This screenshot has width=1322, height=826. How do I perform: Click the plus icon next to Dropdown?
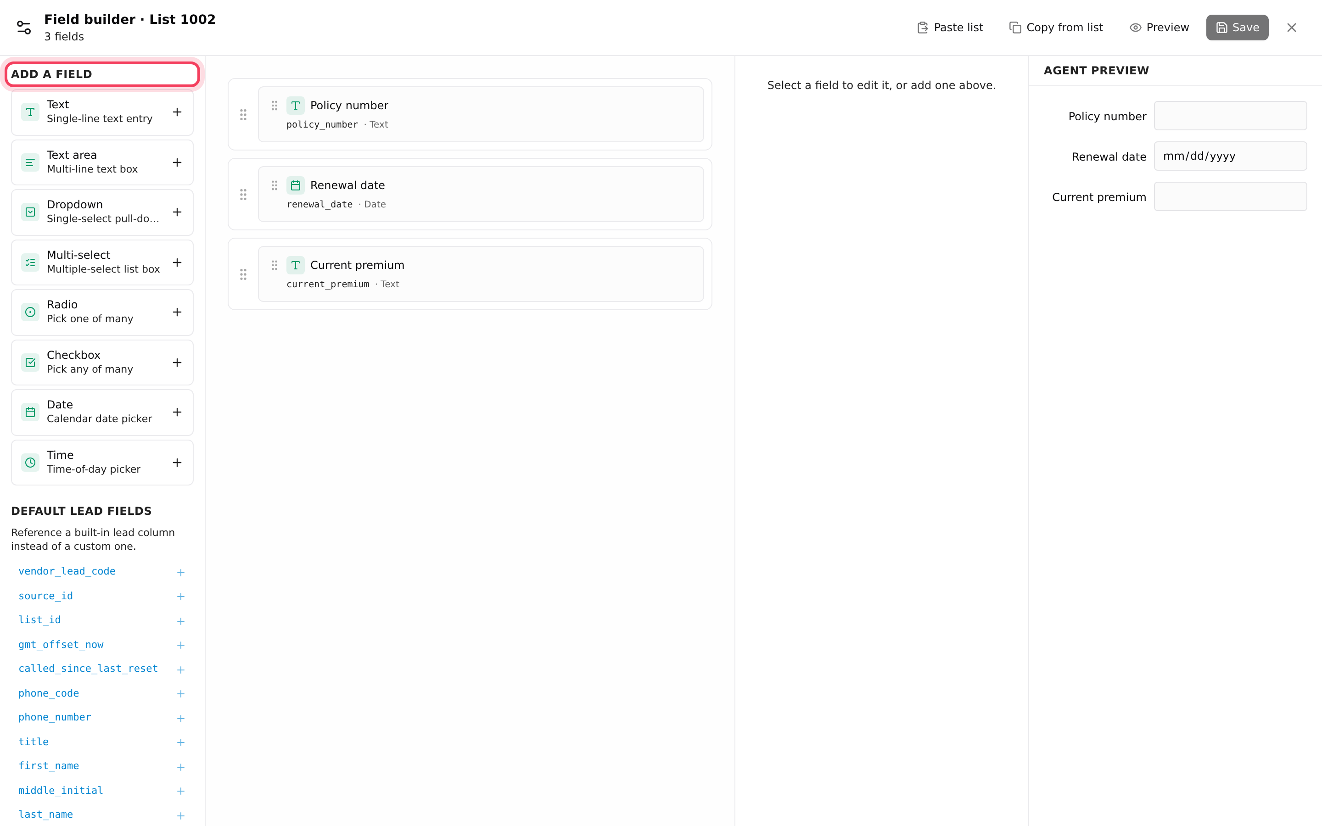pos(177,212)
